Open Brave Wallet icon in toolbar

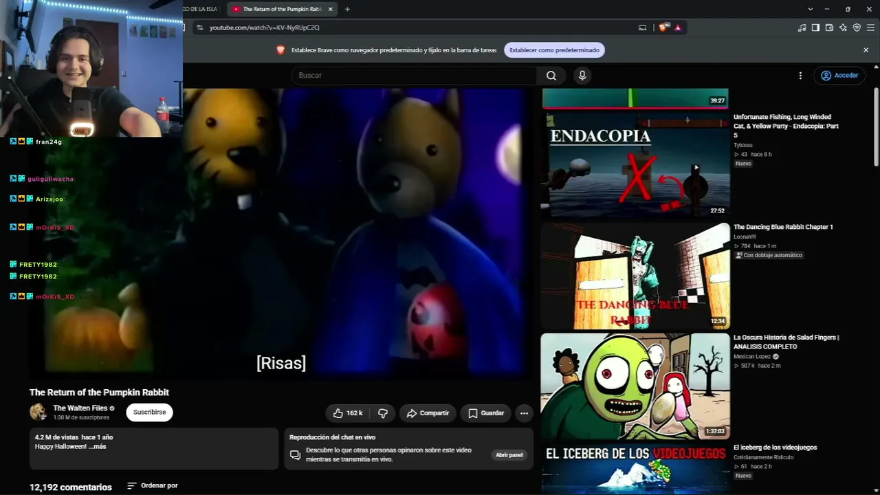829,27
